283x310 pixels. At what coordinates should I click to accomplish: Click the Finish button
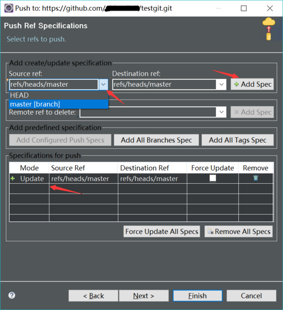coord(198,296)
